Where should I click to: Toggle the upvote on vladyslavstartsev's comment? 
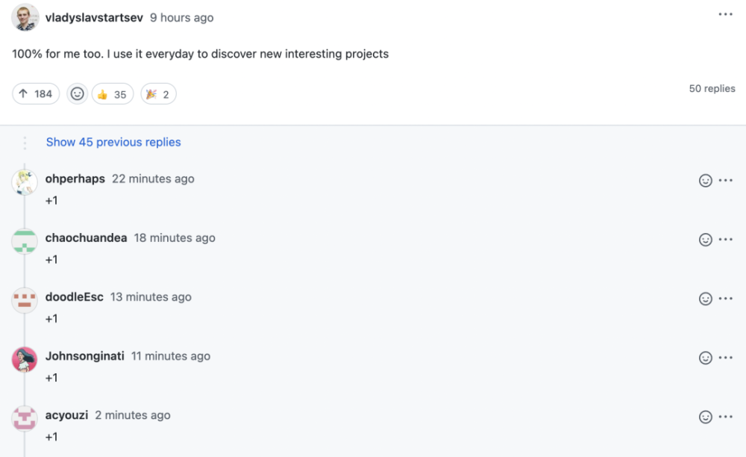coord(35,93)
